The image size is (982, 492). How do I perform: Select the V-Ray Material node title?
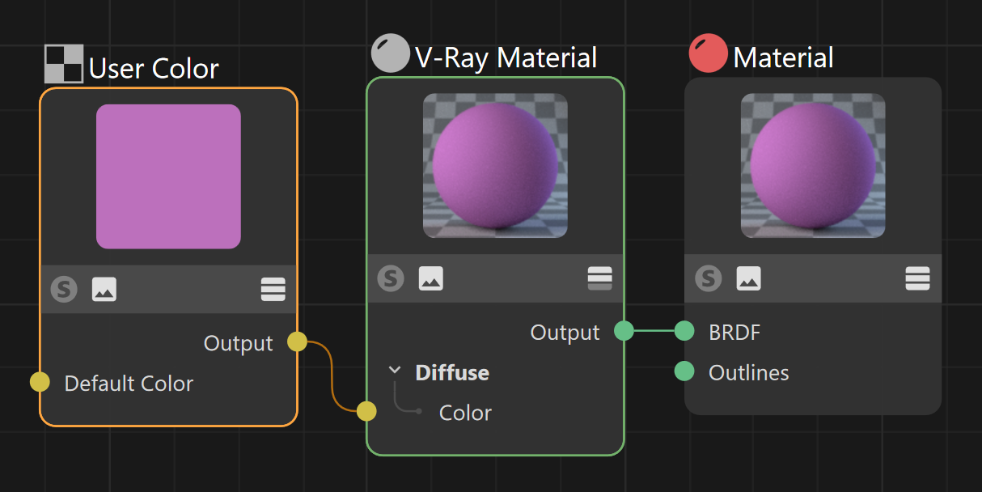point(506,57)
